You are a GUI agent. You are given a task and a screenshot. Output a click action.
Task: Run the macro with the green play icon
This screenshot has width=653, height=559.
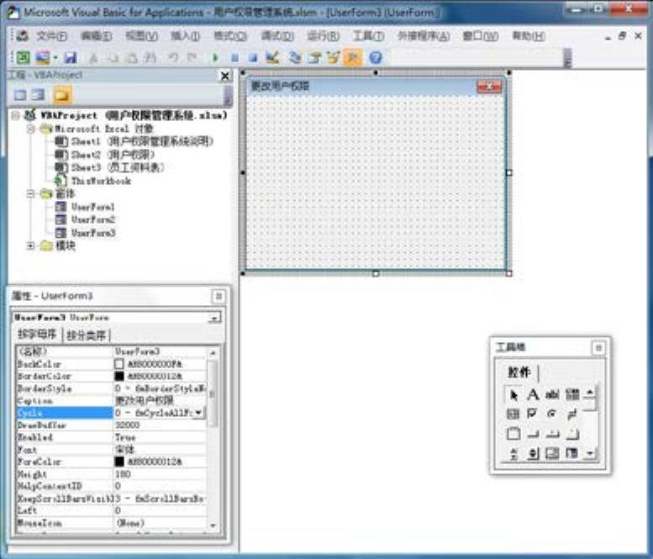click(x=215, y=57)
